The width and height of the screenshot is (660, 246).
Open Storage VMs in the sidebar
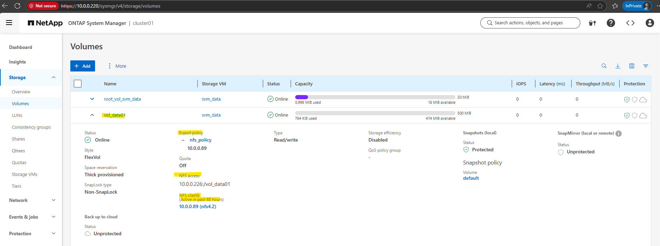(x=24, y=174)
